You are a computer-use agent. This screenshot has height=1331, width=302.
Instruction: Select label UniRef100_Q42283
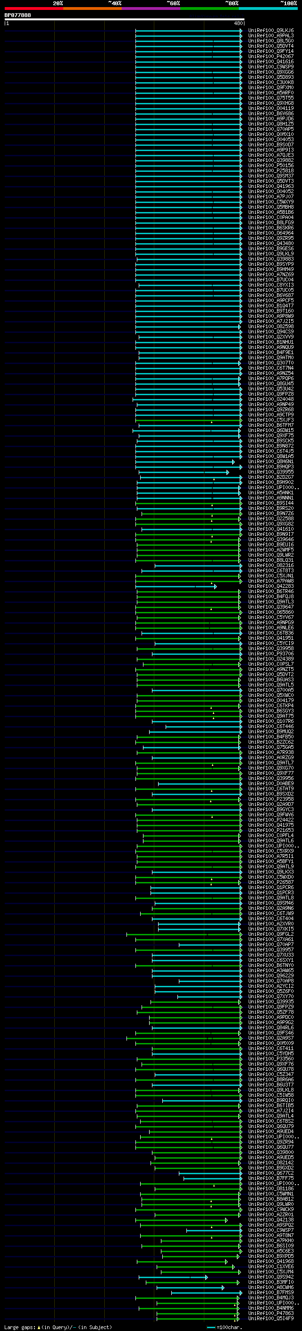click(271, 586)
